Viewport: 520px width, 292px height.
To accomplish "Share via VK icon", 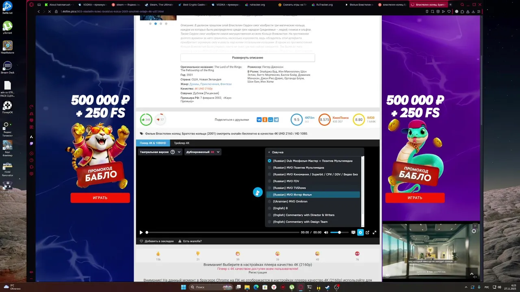I will coord(259,120).
